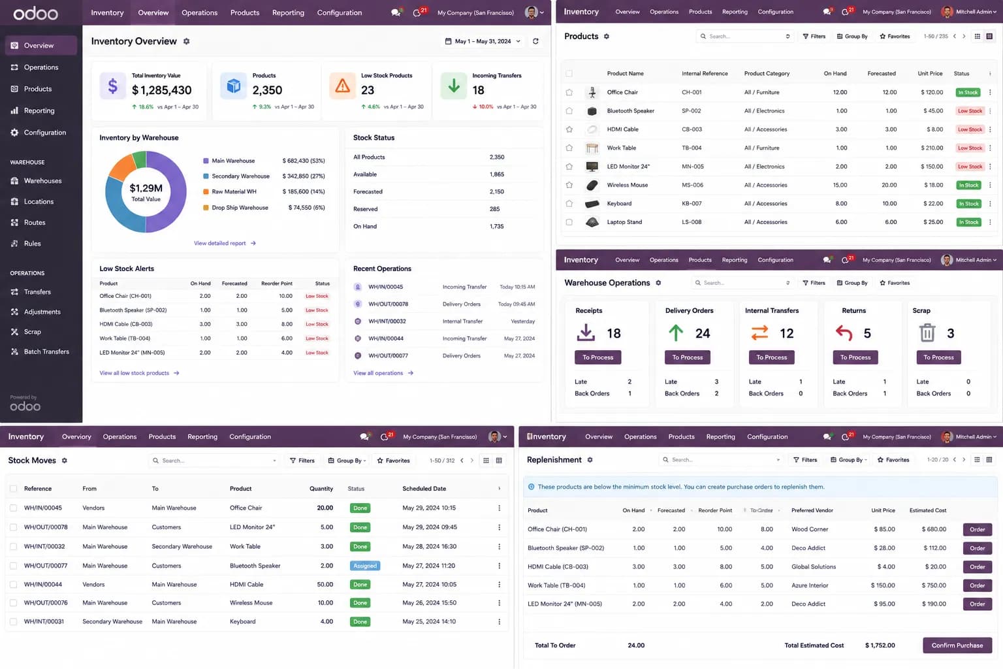Refresh the Inventory Overview dashboard

click(535, 41)
